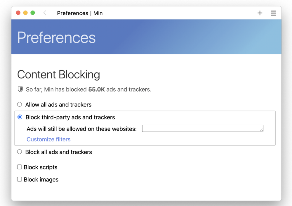292x206 pixels.
Task: Click the Preferences banner title
Action: click(x=56, y=37)
